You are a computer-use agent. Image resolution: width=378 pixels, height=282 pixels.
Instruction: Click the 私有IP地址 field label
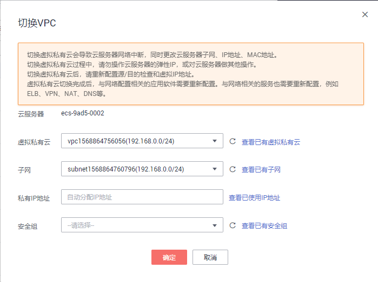tap(34, 198)
